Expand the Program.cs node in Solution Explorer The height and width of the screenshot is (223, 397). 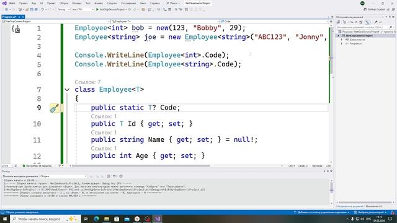click(x=342, y=43)
